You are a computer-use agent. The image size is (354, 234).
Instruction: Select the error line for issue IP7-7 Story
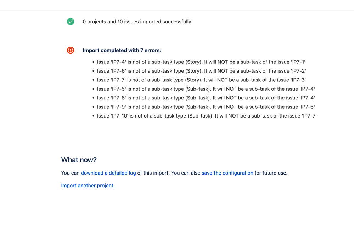point(201,80)
